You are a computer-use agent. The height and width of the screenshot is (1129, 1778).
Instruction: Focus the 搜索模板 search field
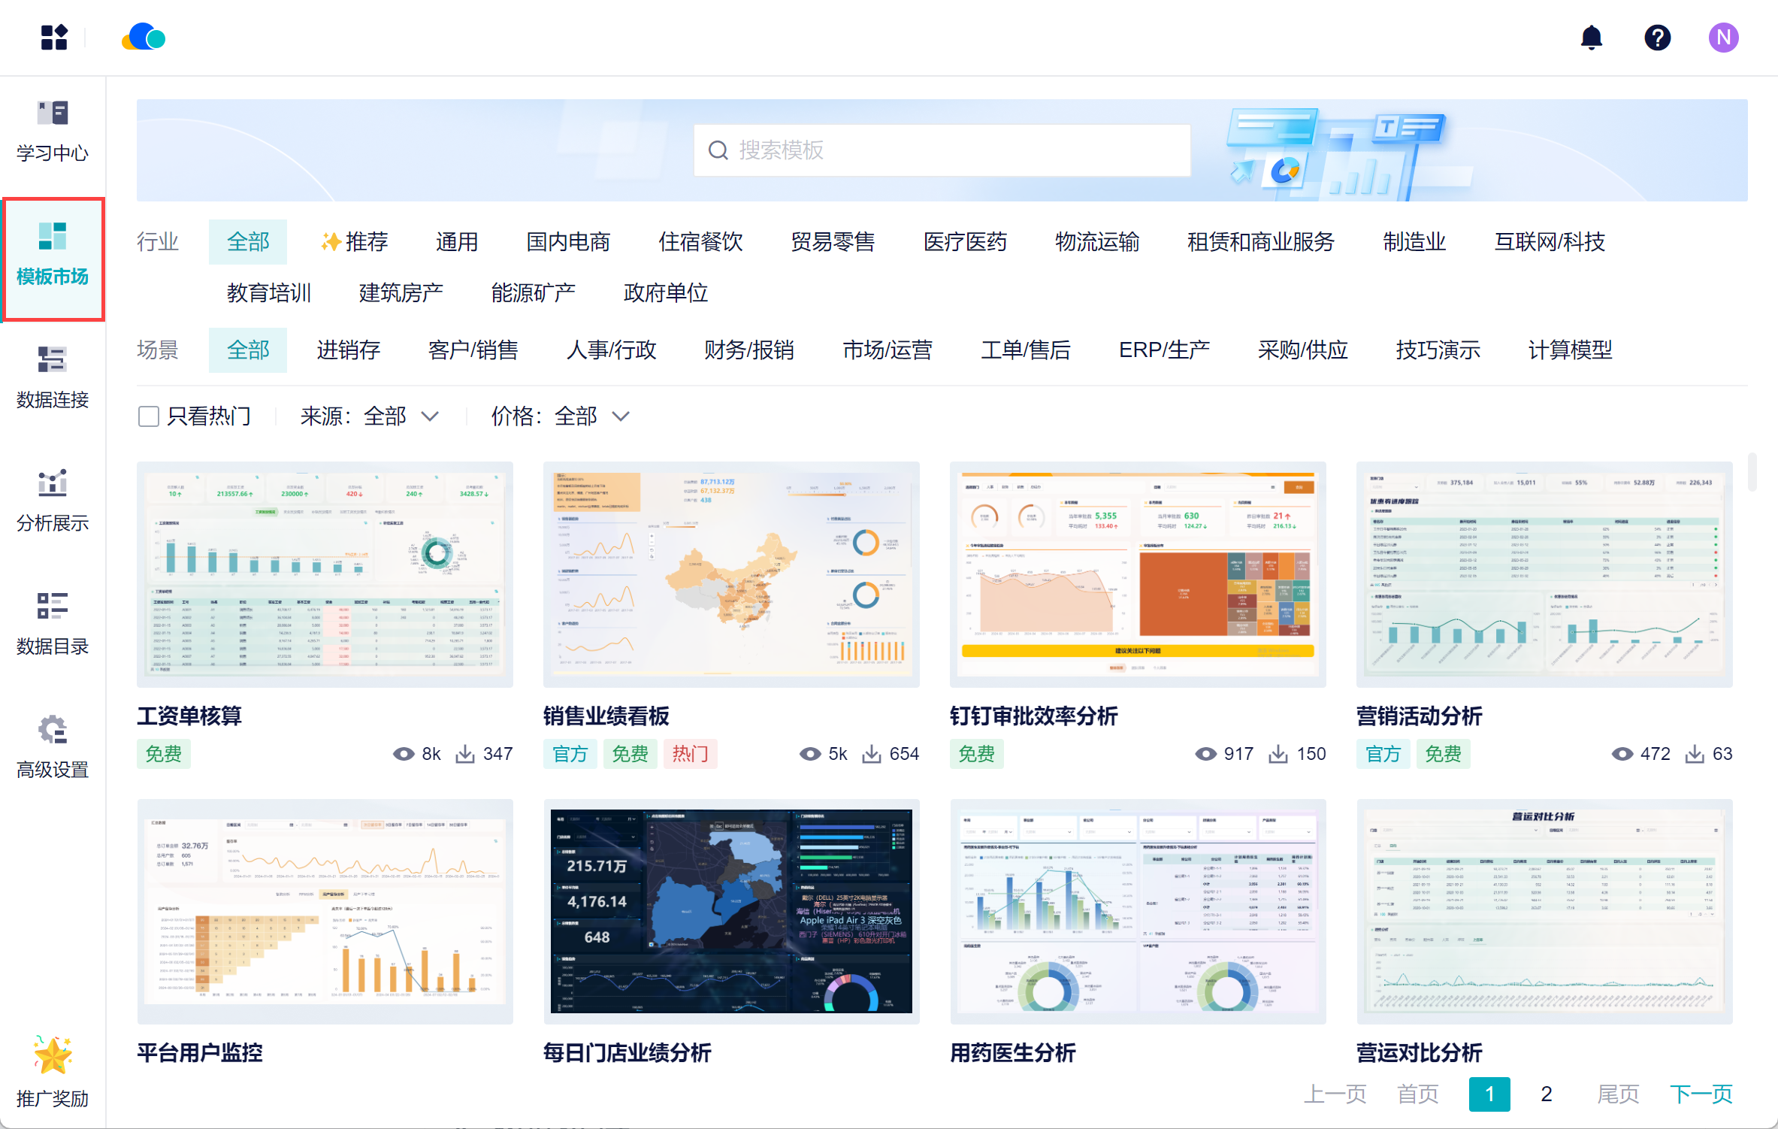point(942,150)
